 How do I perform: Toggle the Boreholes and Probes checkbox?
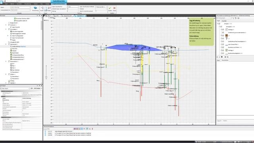(x=223, y=47)
